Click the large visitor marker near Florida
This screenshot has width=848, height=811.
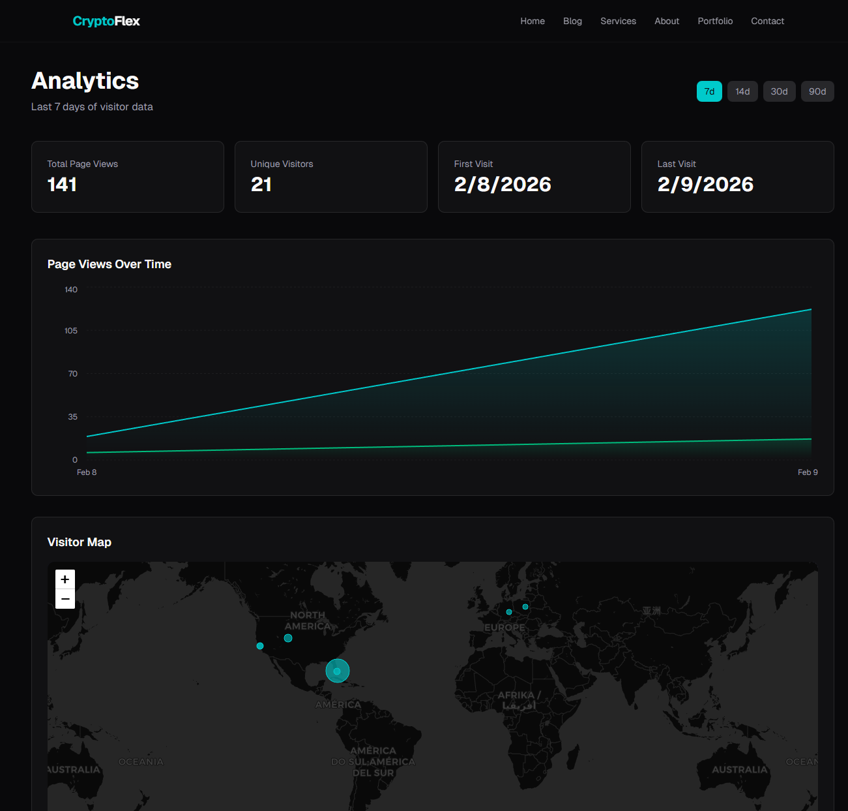pyautogui.click(x=337, y=671)
